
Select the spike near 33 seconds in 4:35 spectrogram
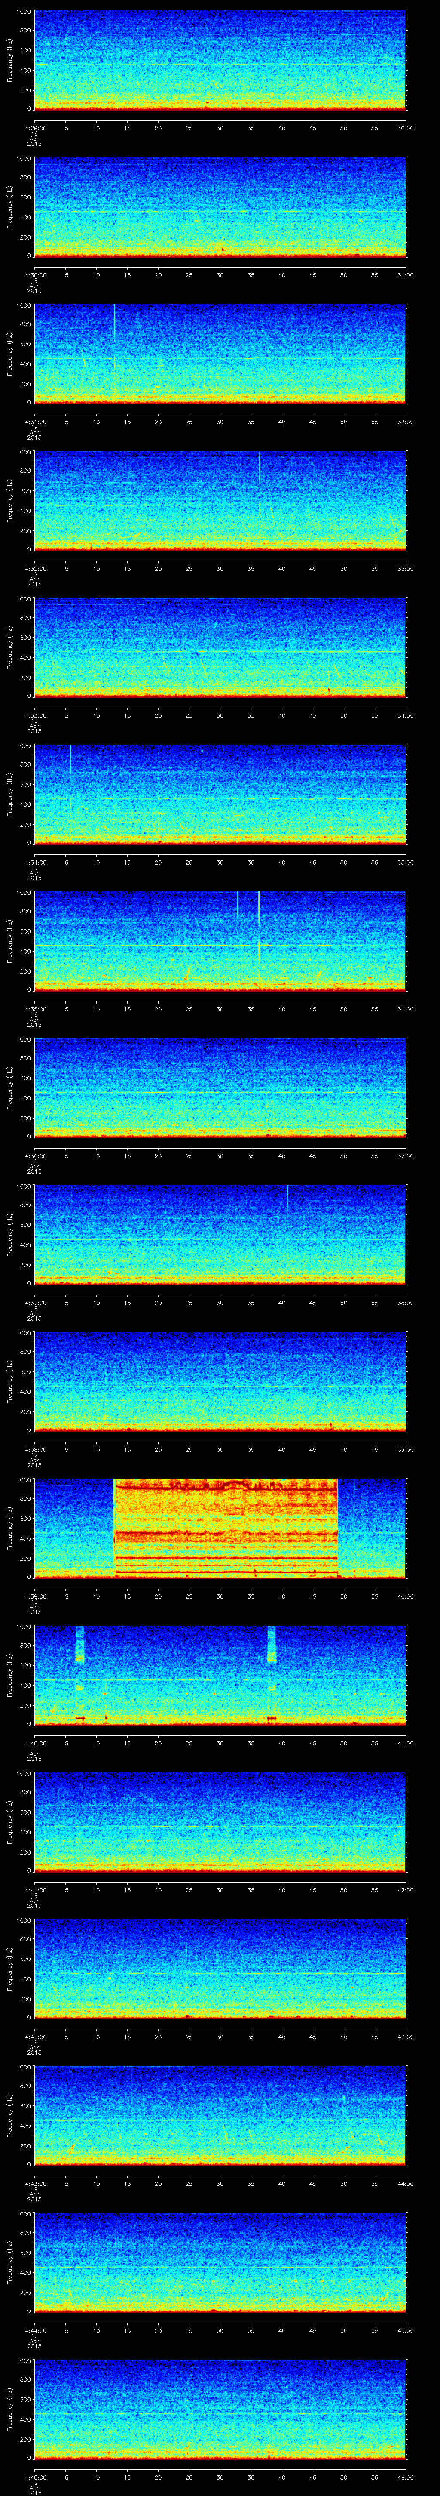[x=238, y=905]
